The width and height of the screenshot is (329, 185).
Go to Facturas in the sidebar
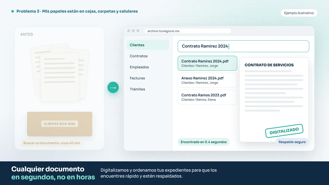click(148, 78)
